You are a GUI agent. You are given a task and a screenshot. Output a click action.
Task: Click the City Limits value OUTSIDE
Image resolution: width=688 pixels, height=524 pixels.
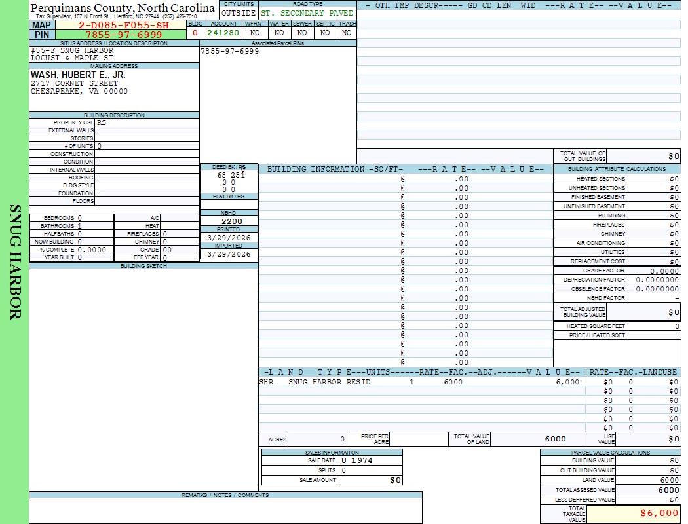pyautogui.click(x=238, y=13)
